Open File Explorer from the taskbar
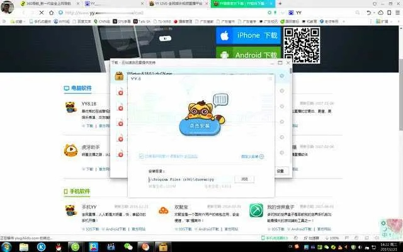The width and height of the screenshot is (403, 252). [24, 247]
